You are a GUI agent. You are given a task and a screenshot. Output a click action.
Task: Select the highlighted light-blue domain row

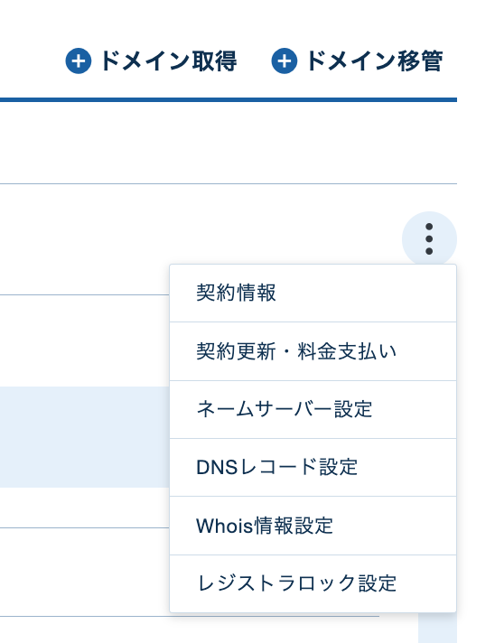point(85,437)
